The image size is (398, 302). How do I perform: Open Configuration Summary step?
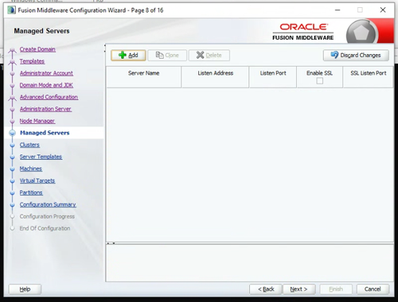click(48, 204)
